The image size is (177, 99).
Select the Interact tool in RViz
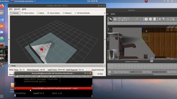[x=14, y=13]
